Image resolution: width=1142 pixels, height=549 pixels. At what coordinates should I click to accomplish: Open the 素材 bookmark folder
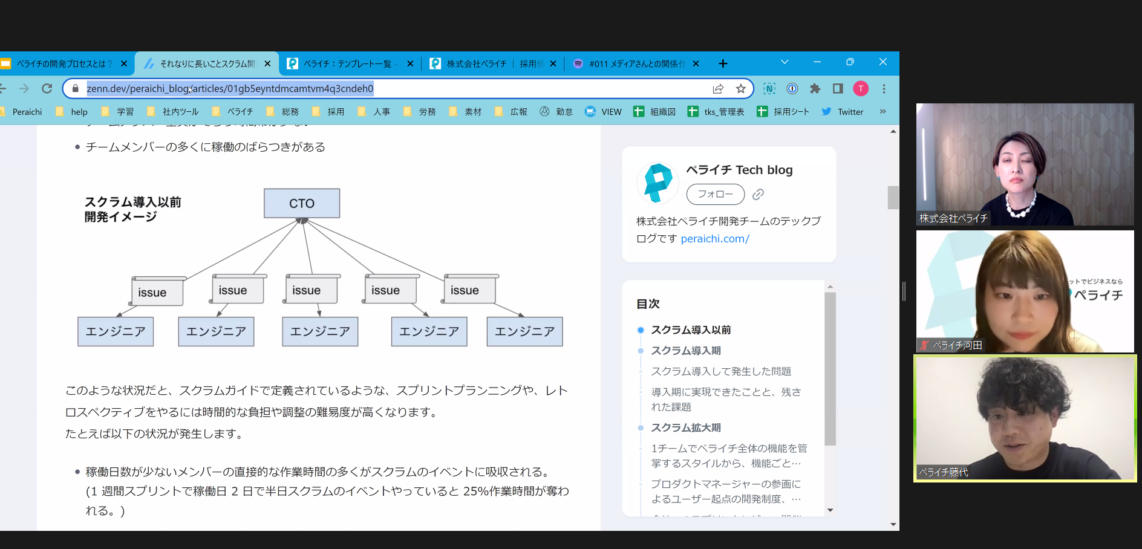[465, 112]
